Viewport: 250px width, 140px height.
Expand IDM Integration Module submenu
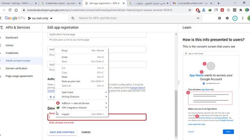click(x=82, y=108)
